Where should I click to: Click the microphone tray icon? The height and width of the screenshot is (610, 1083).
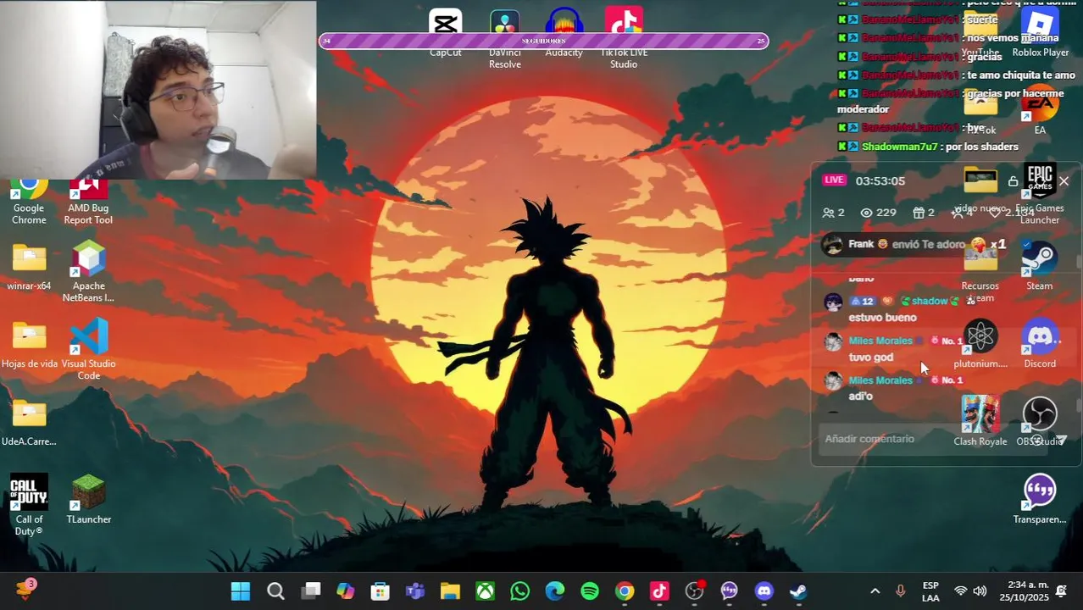900,591
